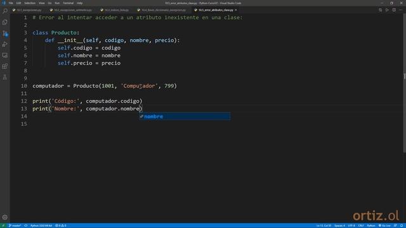Select the Python interpreter version in the status bar

pos(41,225)
